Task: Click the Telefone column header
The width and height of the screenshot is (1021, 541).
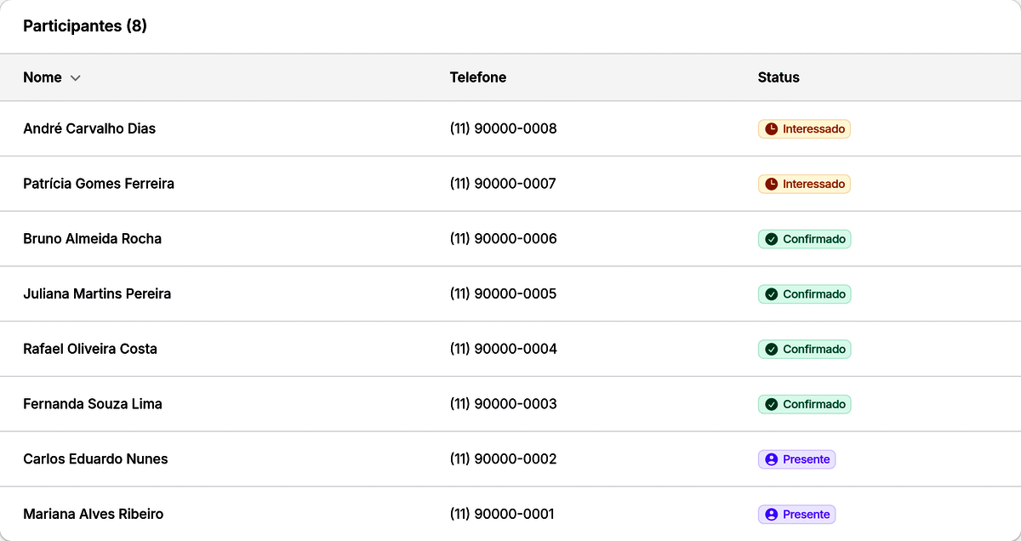Action: (x=478, y=77)
